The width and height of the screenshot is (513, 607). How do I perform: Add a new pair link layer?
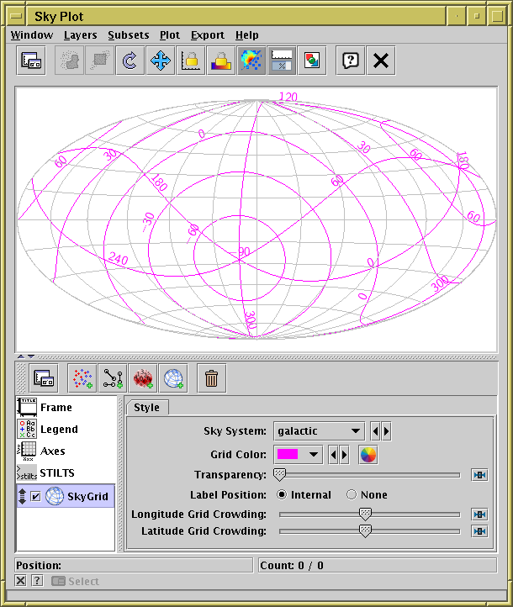(x=112, y=379)
